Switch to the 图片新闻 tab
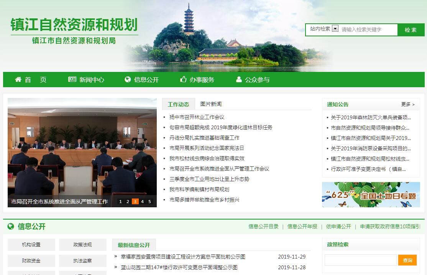This screenshot has width=427, height=275. coord(211,104)
